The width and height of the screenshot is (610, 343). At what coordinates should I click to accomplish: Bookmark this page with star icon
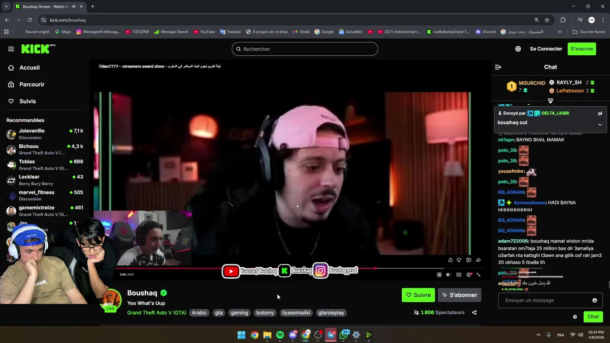pyautogui.click(x=547, y=20)
